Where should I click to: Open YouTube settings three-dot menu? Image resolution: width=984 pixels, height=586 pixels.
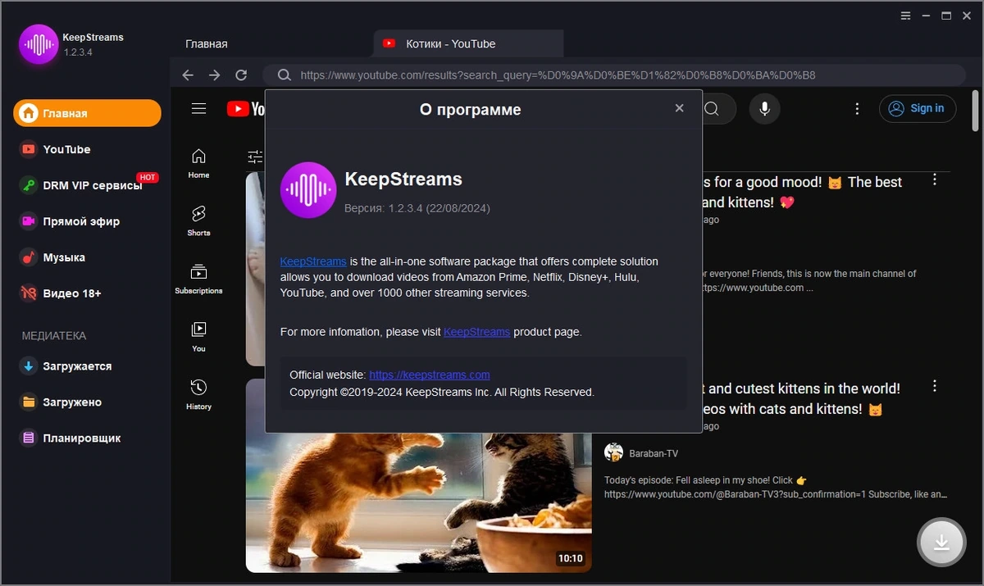tap(857, 108)
